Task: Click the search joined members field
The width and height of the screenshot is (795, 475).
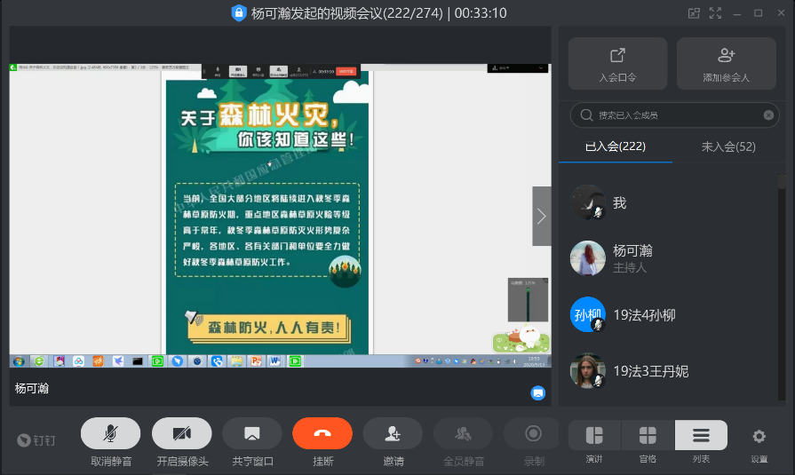Action: tap(666, 115)
